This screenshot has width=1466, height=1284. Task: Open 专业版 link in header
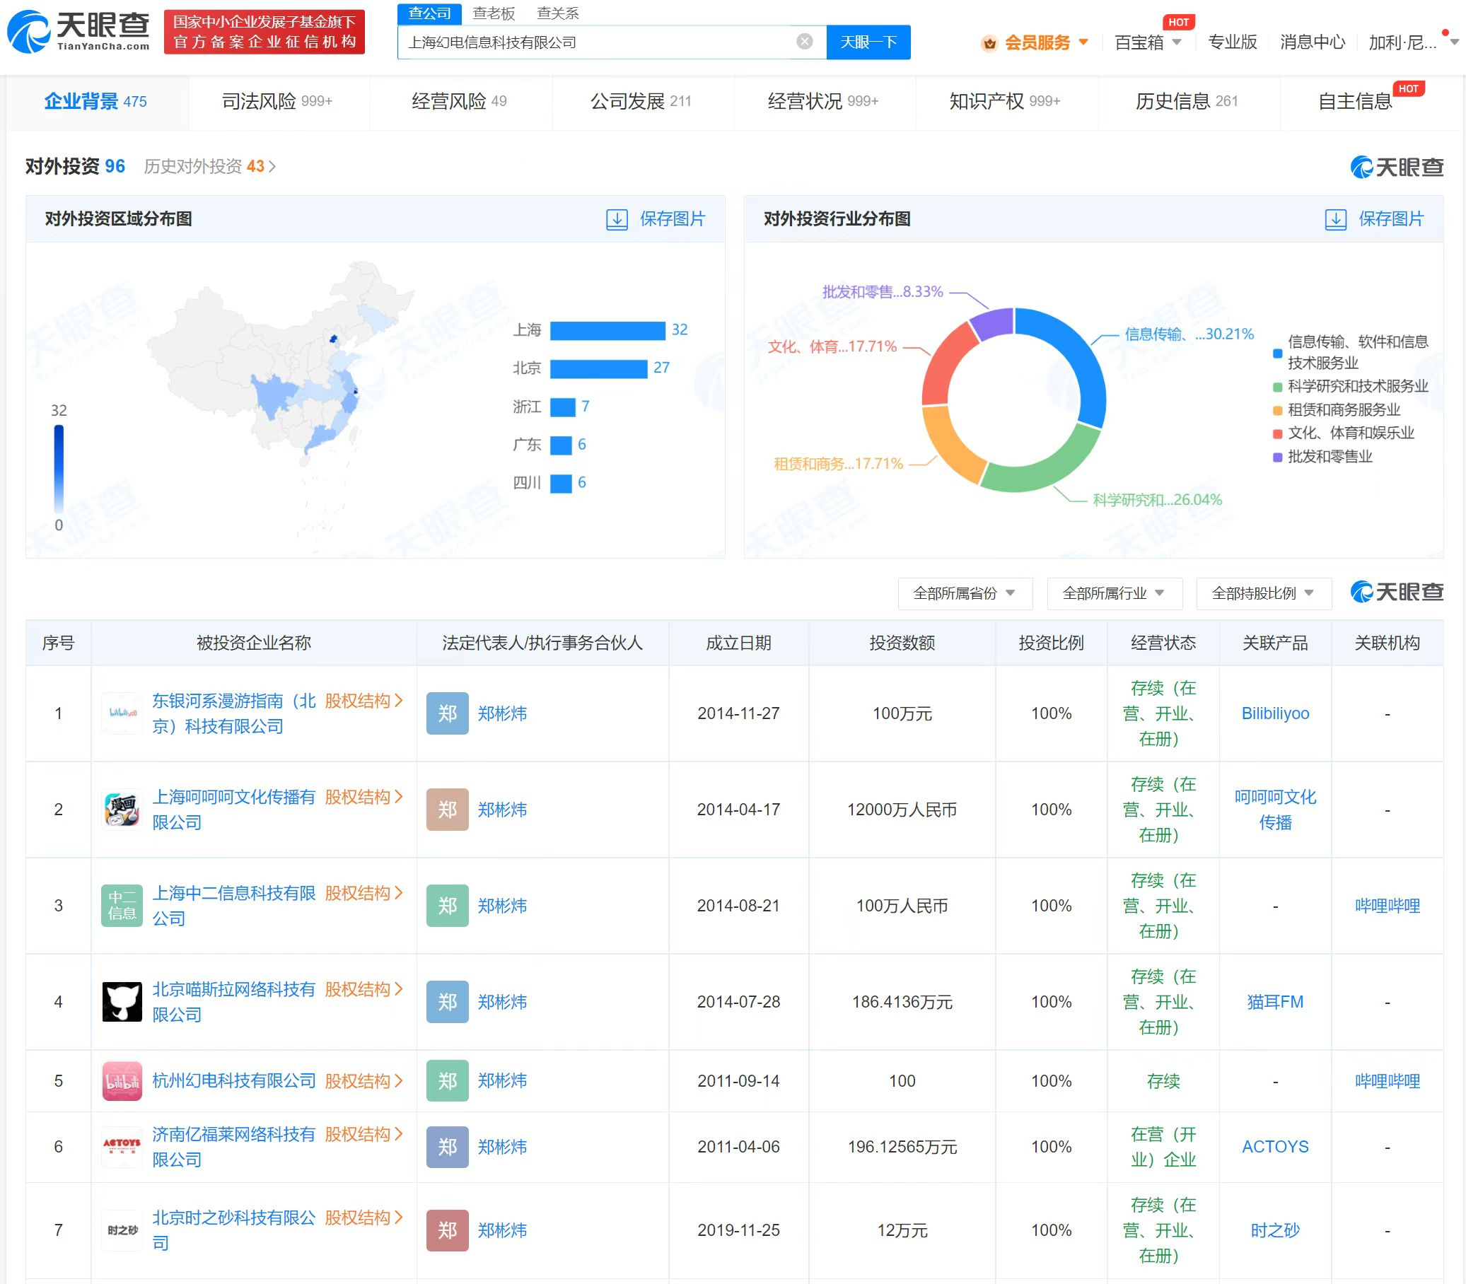[x=1233, y=42]
